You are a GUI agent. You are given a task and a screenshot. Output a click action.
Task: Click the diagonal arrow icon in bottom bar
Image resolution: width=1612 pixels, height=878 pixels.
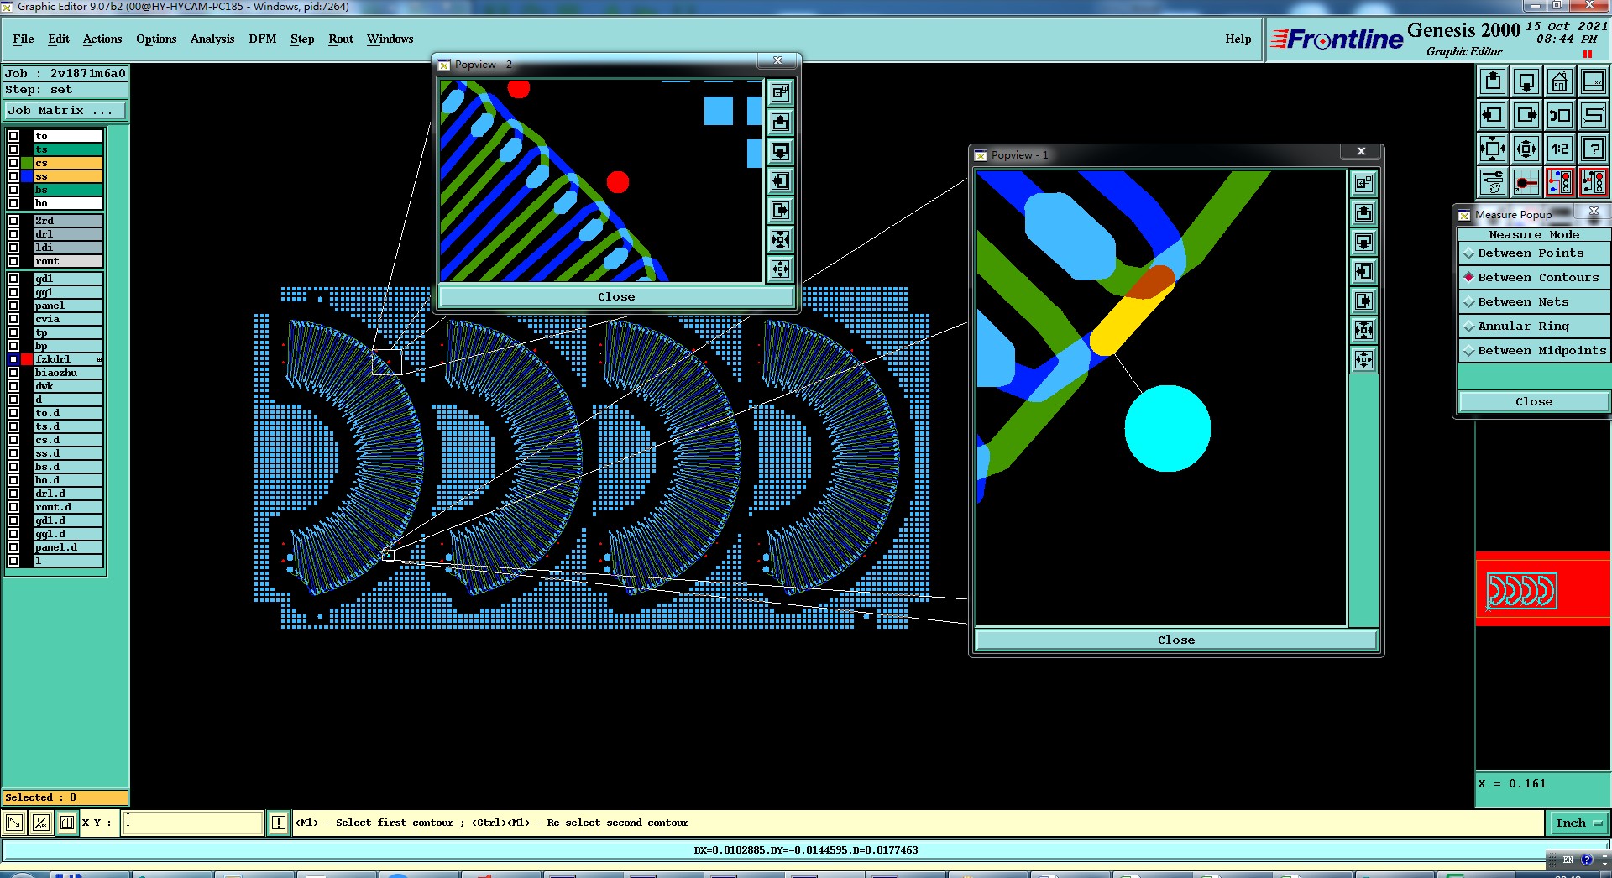pos(14,823)
